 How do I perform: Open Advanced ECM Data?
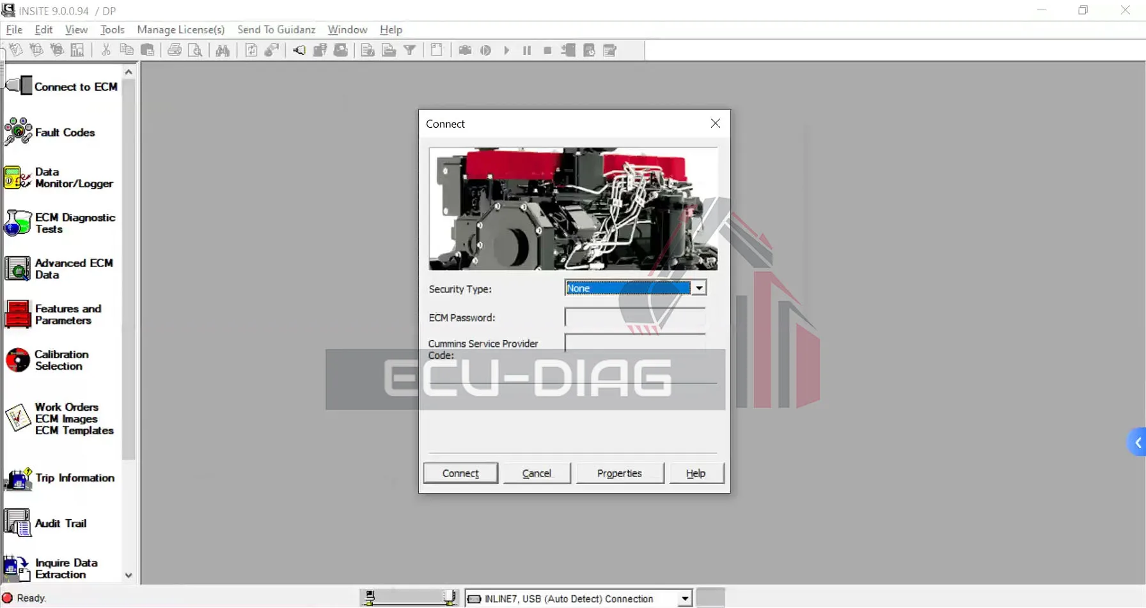click(x=59, y=269)
